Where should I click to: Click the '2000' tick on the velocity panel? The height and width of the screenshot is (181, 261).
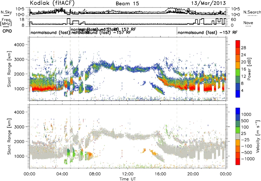coord(19,141)
